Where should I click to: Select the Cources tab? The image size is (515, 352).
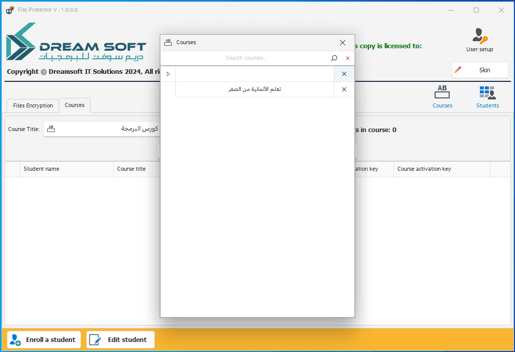coord(74,105)
